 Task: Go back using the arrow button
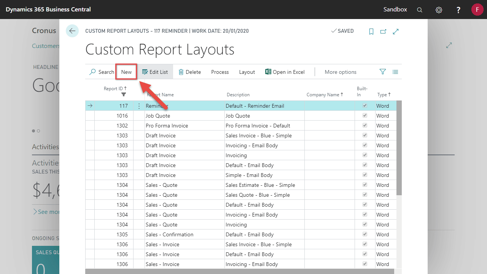pyautogui.click(x=72, y=31)
